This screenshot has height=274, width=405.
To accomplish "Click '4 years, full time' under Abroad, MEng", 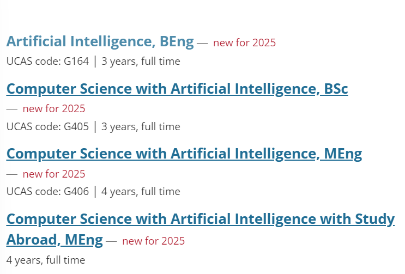I will pyautogui.click(x=46, y=260).
